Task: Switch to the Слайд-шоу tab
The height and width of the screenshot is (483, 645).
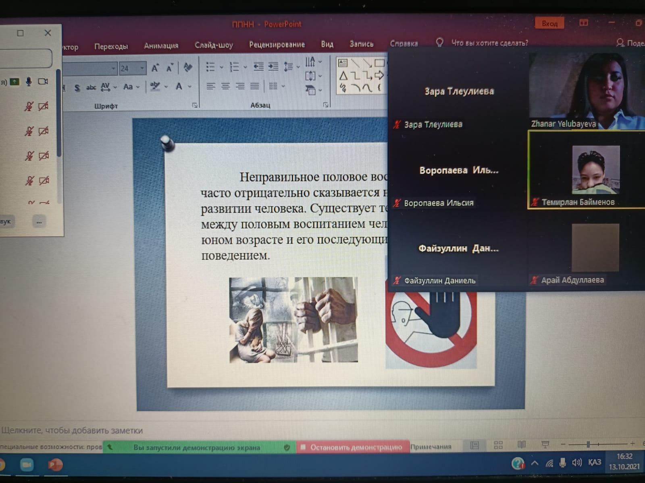Action: tap(214, 45)
